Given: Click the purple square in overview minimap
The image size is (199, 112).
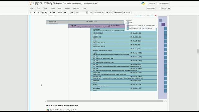Looking at the screenshot, I should [163, 25].
